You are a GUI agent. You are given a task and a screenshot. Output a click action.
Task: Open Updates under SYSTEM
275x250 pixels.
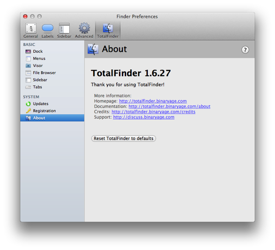click(x=52, y=104)
